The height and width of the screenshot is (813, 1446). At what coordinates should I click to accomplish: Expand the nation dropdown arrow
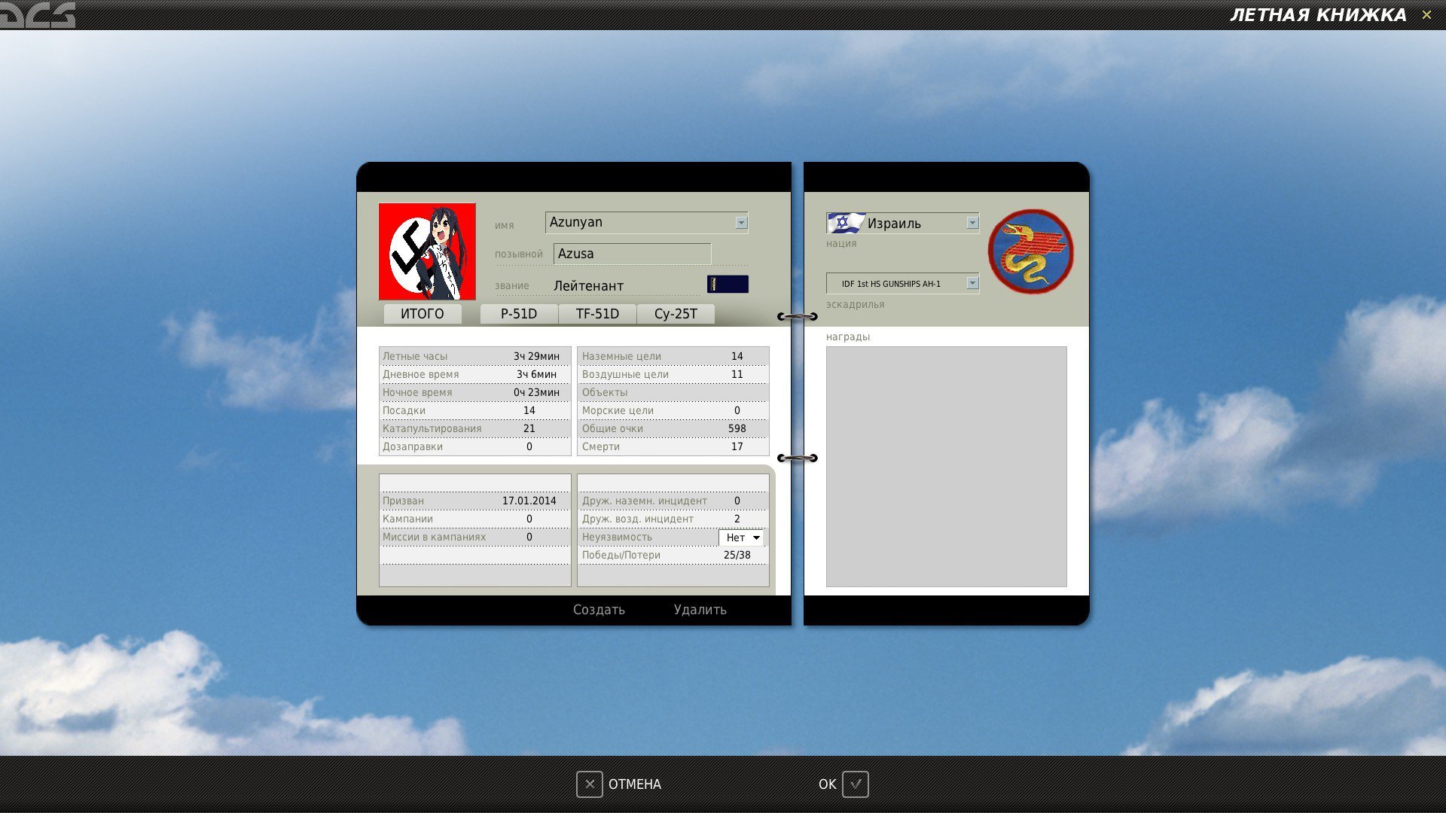[972, 223]
